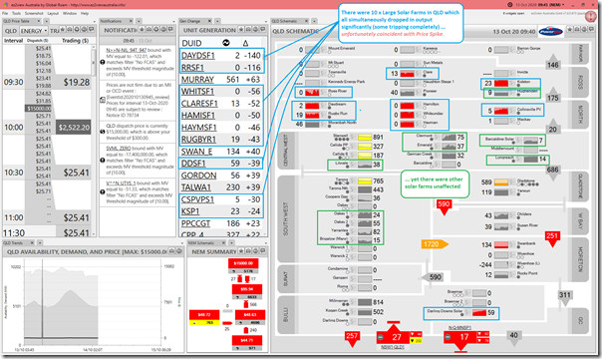Click the red exclamation alert icon

591,17
